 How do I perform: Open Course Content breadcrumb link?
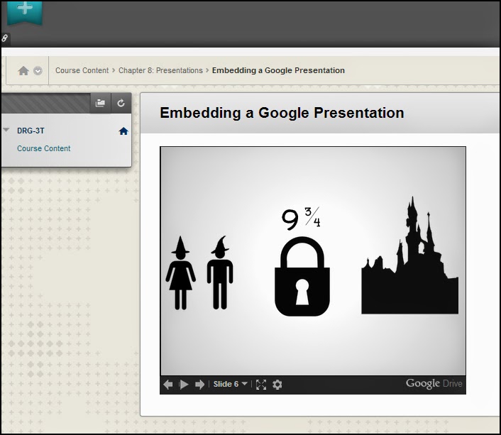82,70
